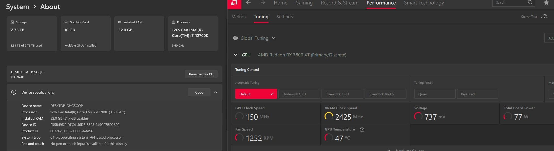The width and height of the screenshot is (554, 151).
Task: Switch to the Settings sub-tab
Action: [285, 17]
